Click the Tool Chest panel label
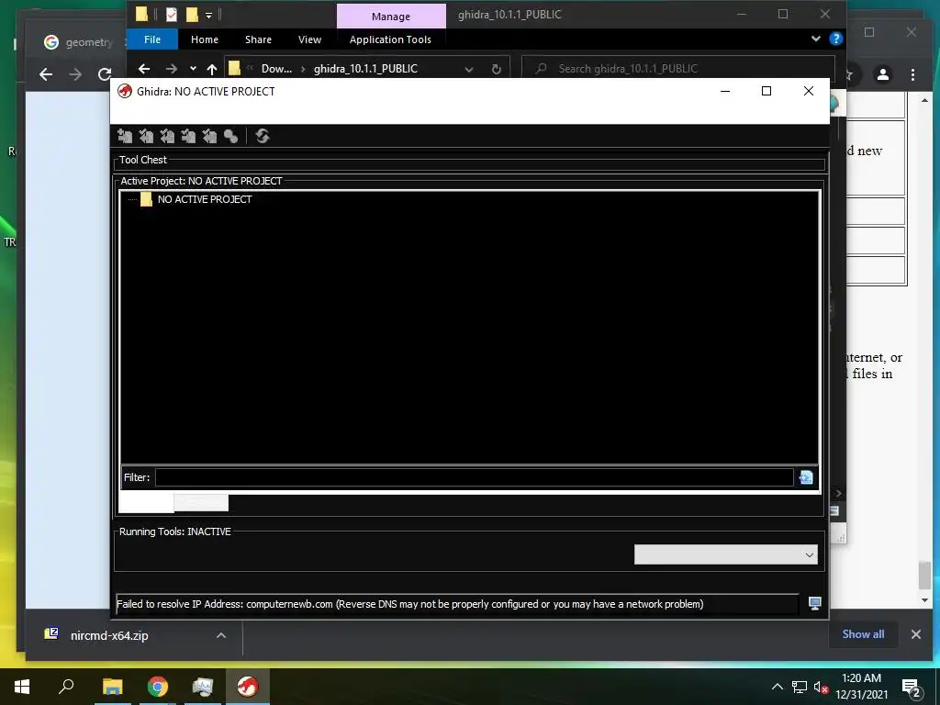The height and width of the screenshot is (705, 940). (x=142, y=160)
